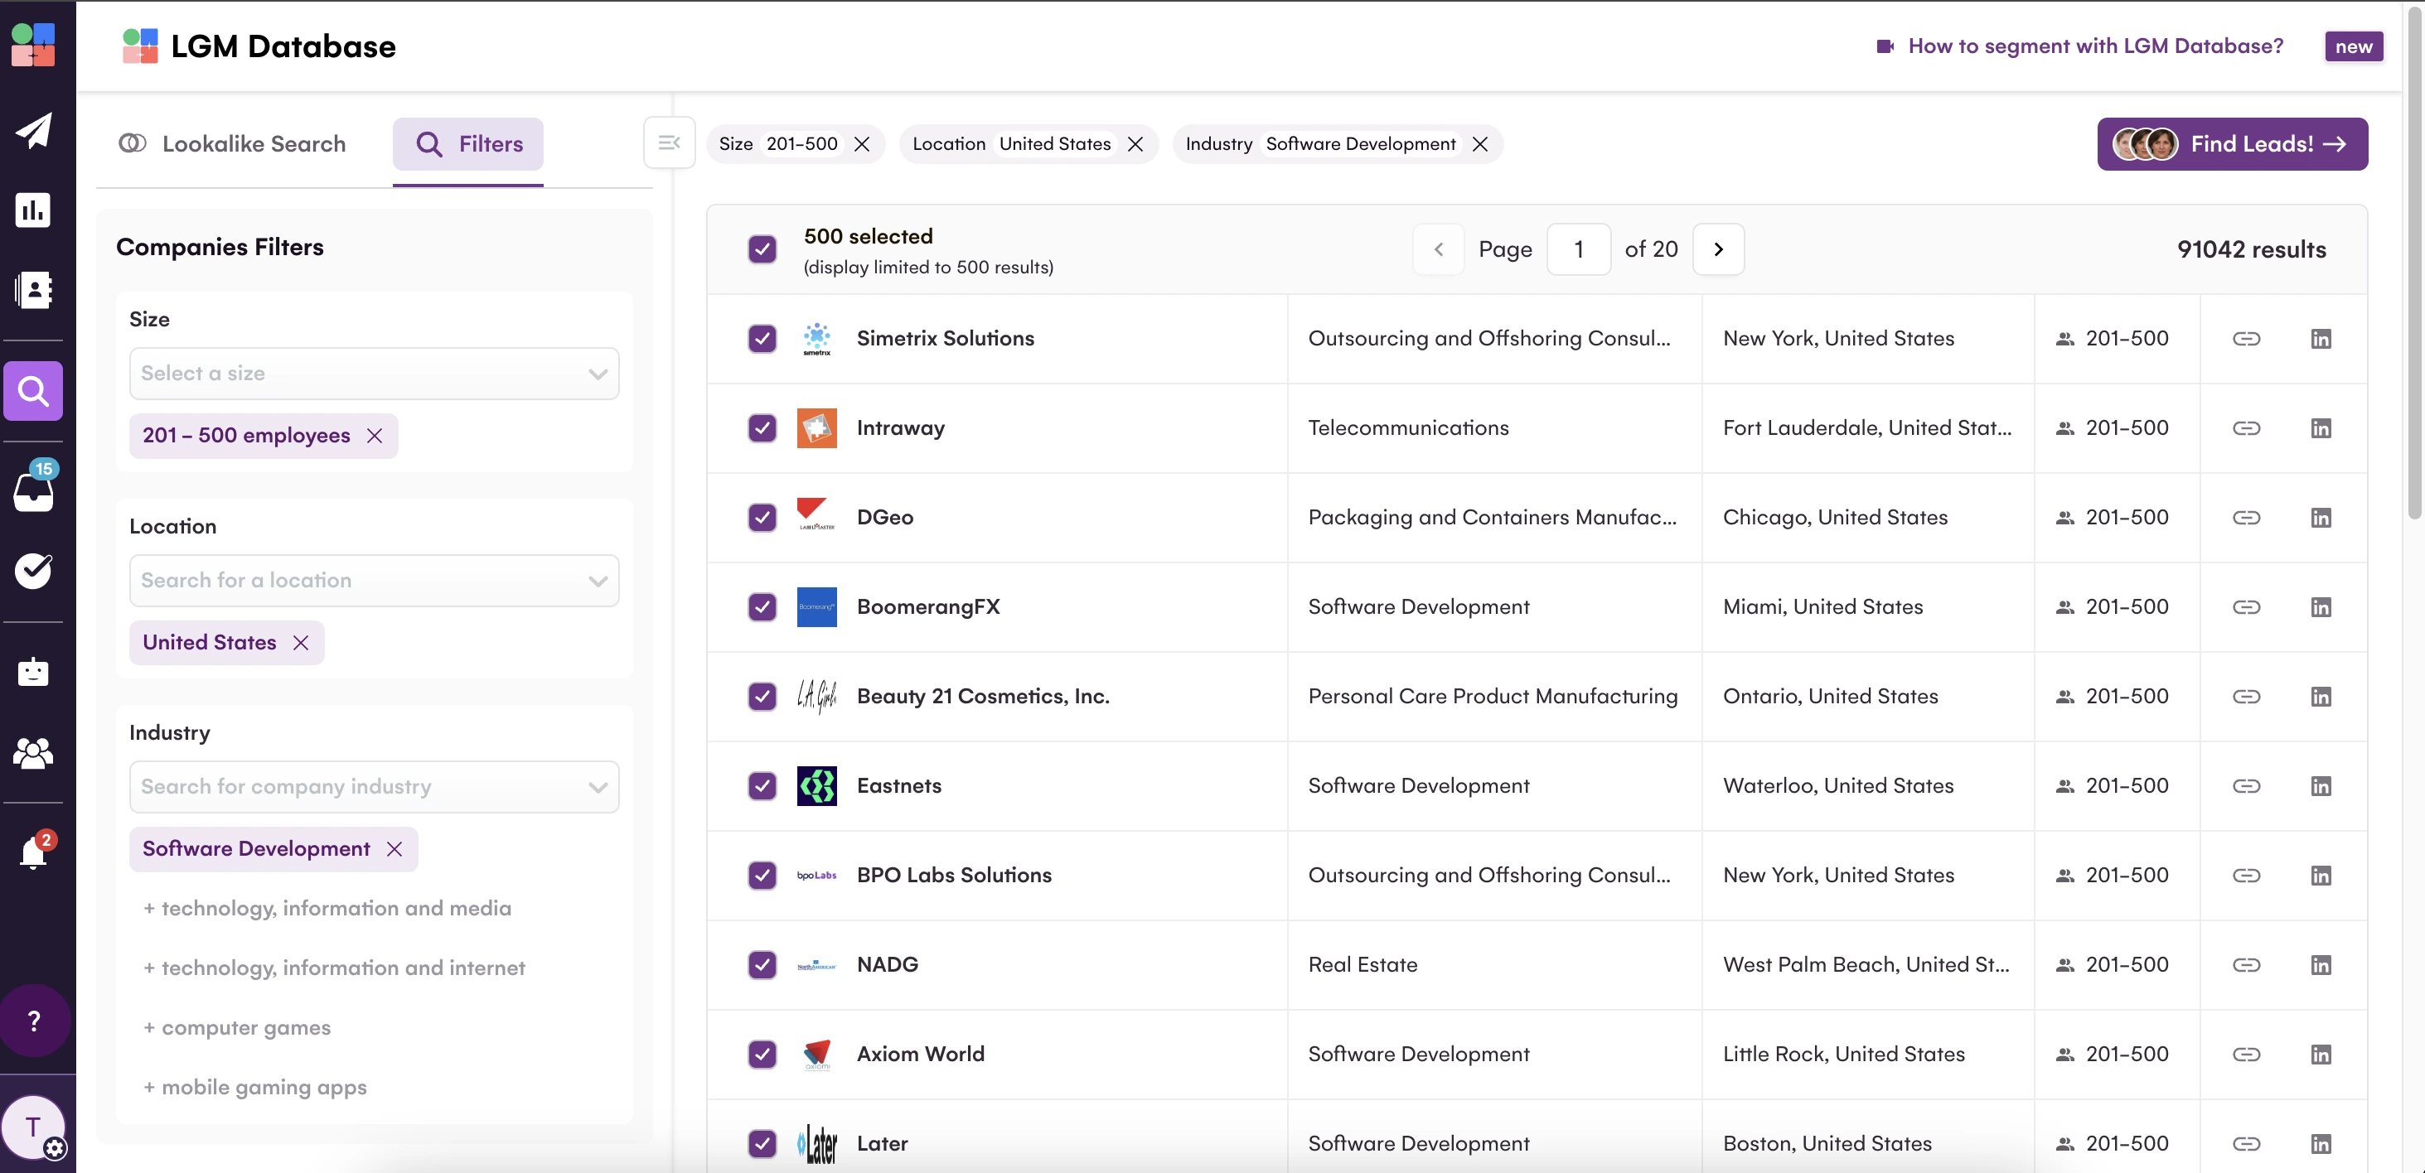
Task: Deselect the Eastnets company checkbox
Action: pos(762,785)
